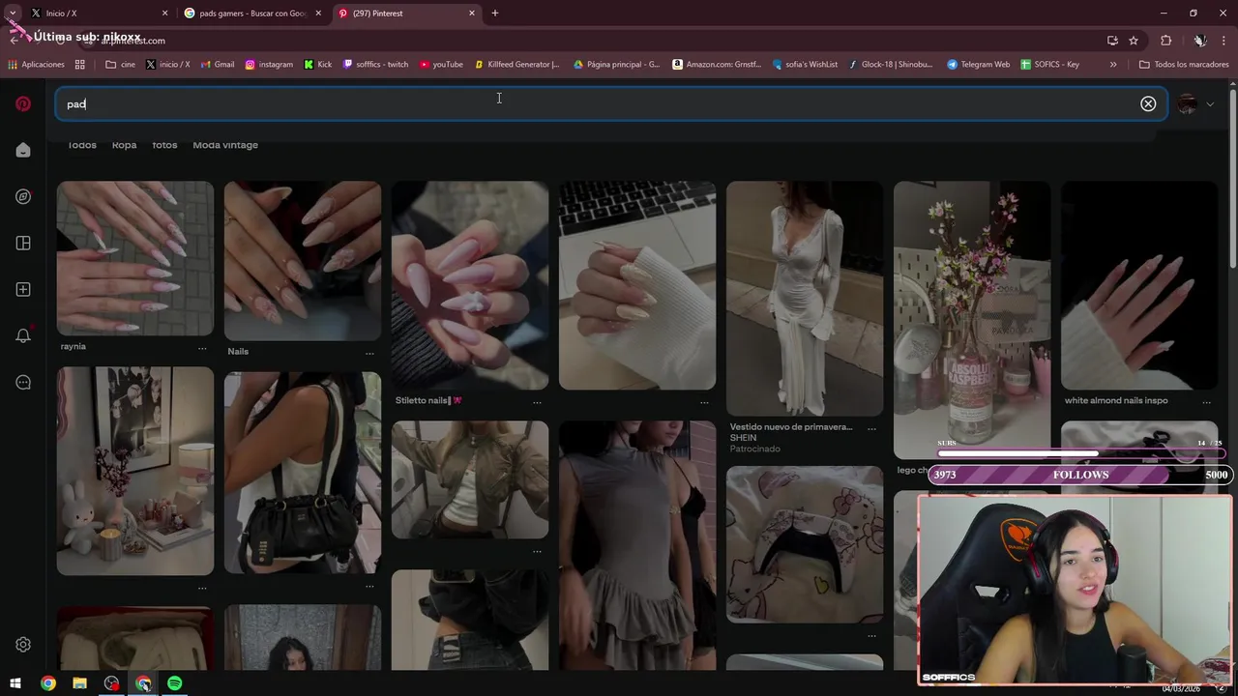Open the raynia nails pin thumbnail
The height and width of the screenshot is (696, 1238).
[x=135, y=258]
